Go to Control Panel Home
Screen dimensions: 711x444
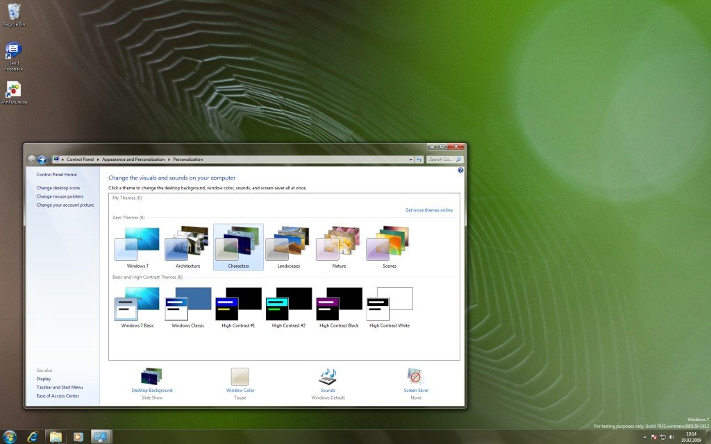[x=57, y=175]
